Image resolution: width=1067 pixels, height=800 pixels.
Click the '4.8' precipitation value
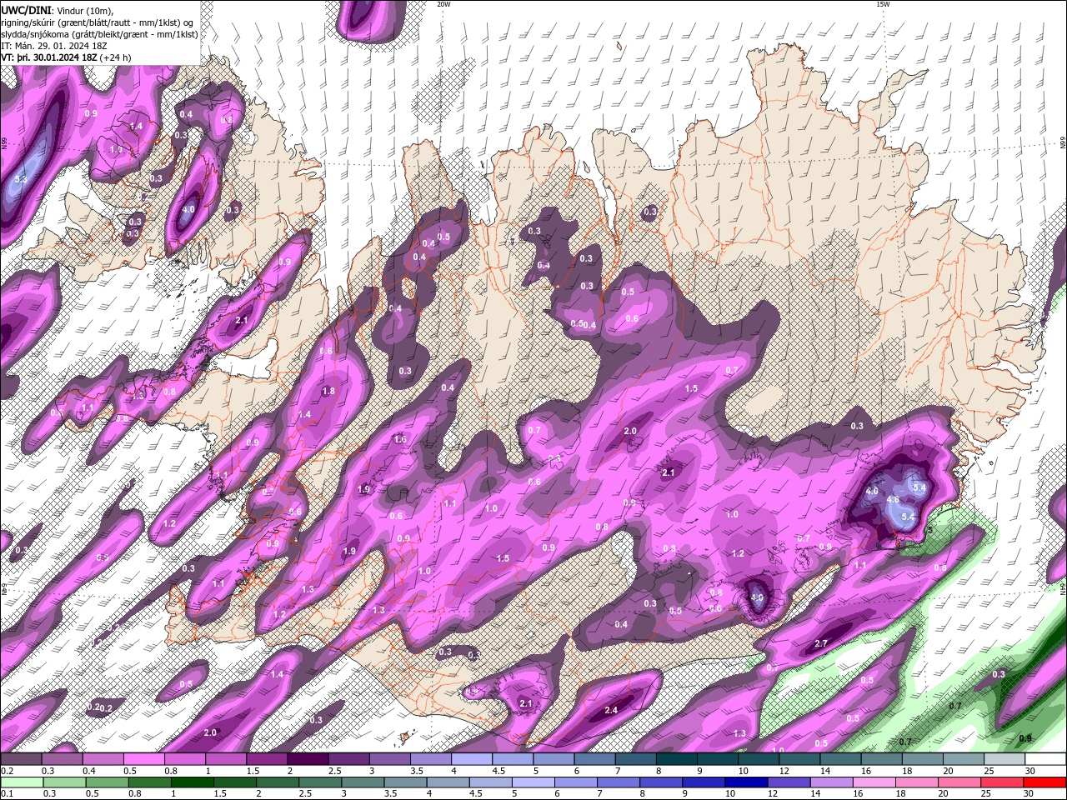(893, 500)
